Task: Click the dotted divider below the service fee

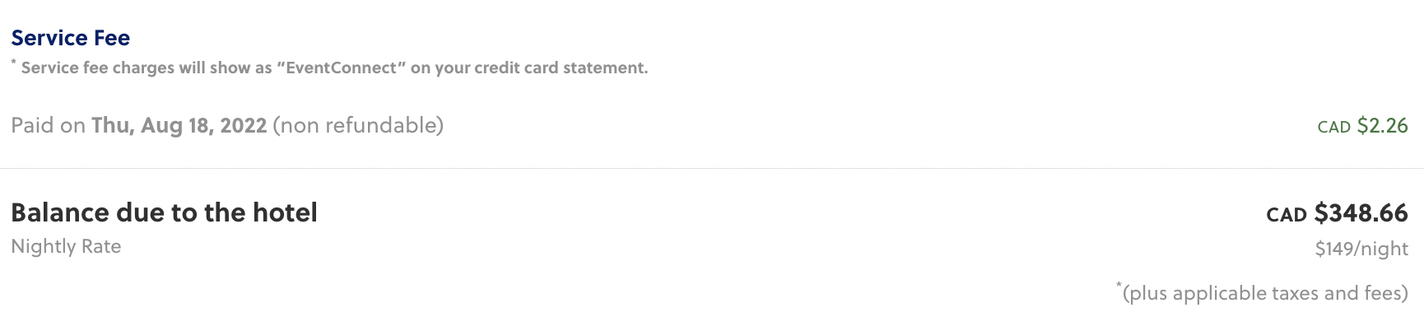Action: (712, 168)
